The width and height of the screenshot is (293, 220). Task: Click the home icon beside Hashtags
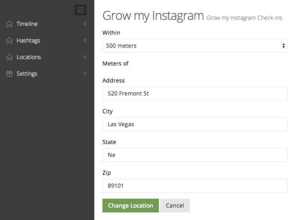click(9, 41)
